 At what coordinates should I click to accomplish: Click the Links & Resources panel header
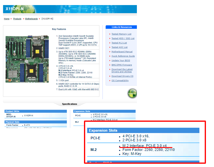pos(122,27)
